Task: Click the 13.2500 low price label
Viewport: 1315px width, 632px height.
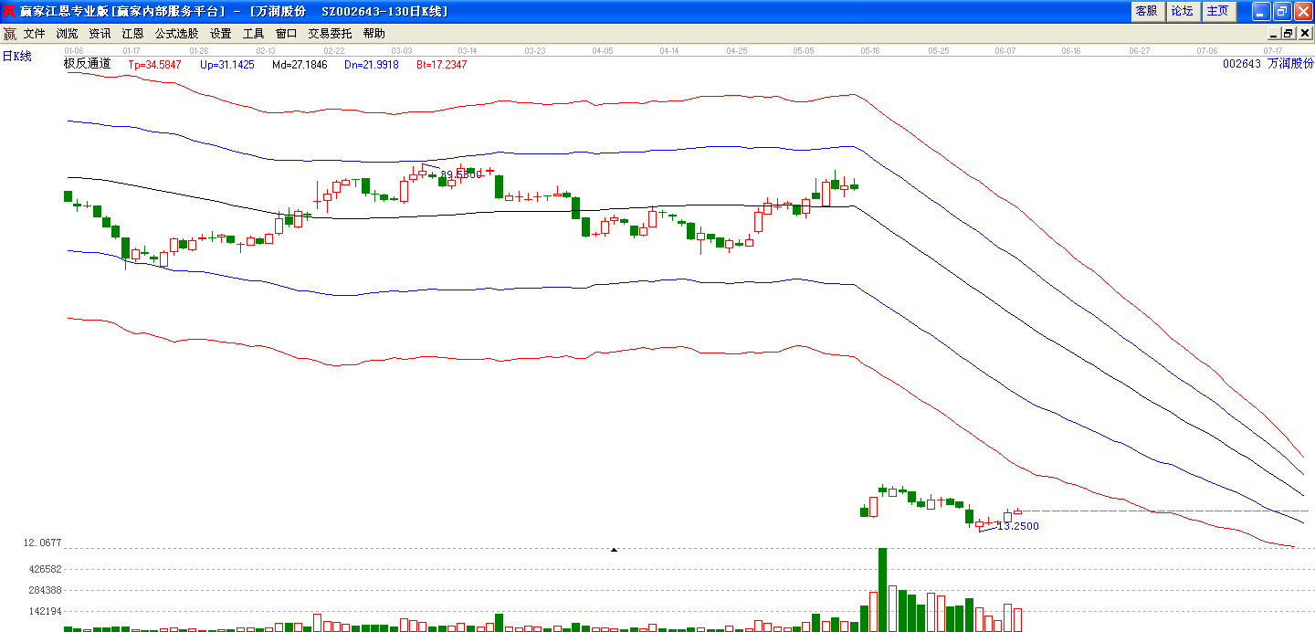Action: [x=1018, y=526]
